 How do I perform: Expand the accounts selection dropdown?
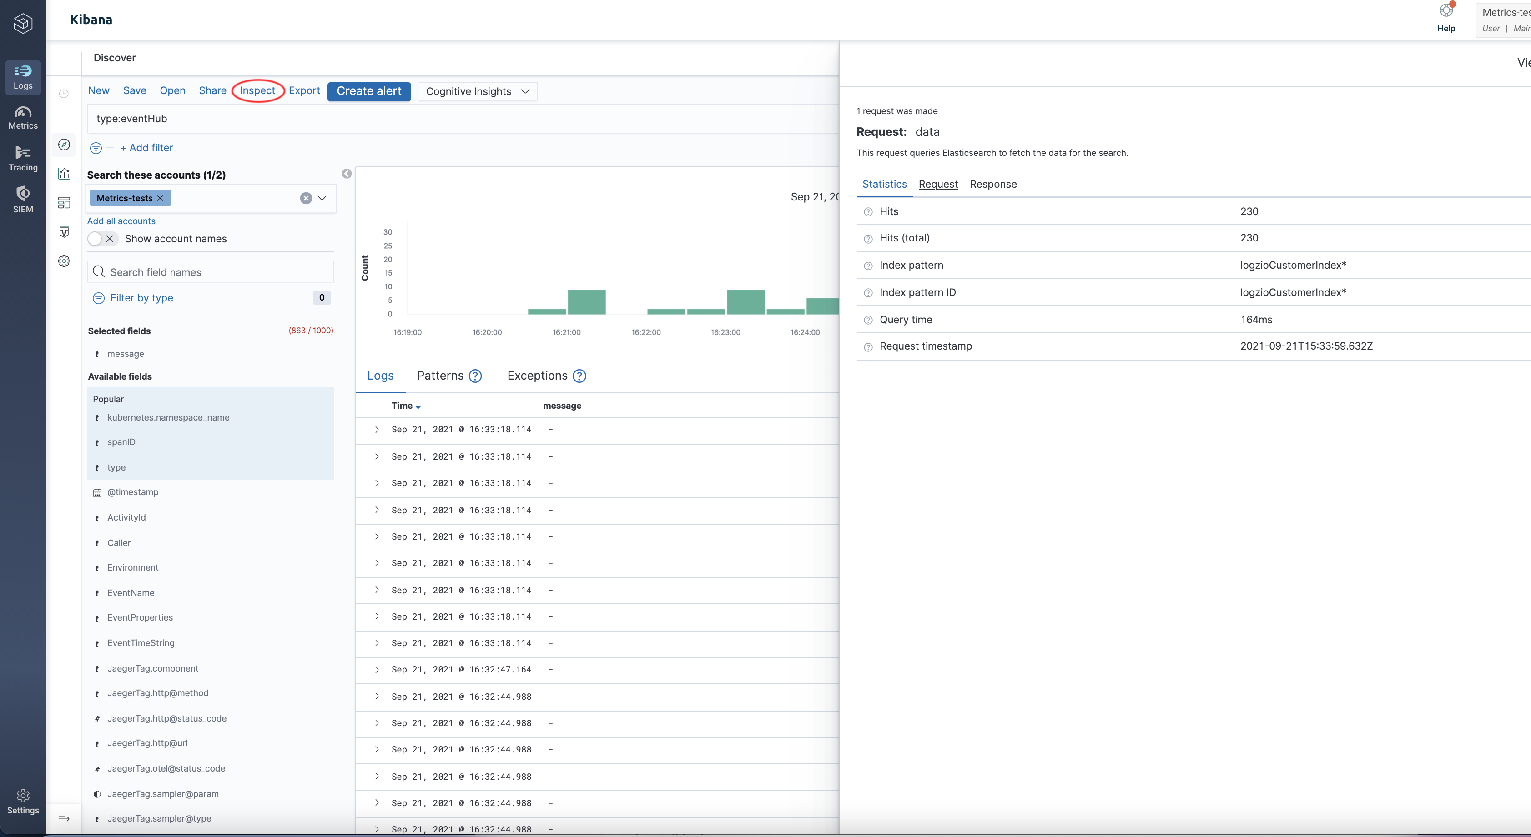[322, 198]
